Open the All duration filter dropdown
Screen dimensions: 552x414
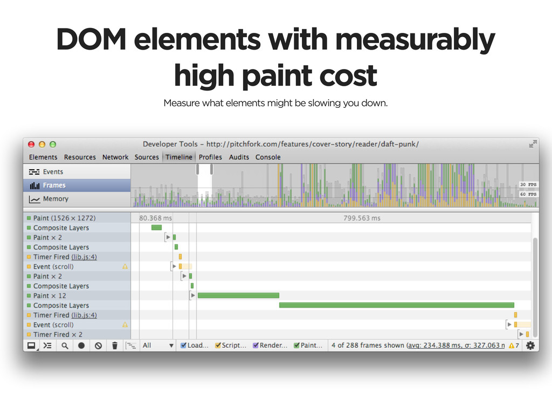[158, 346]
